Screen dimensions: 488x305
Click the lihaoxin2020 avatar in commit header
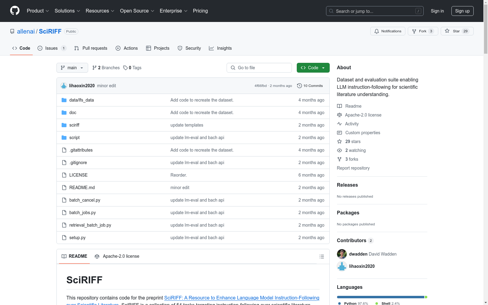click(64, 86)
